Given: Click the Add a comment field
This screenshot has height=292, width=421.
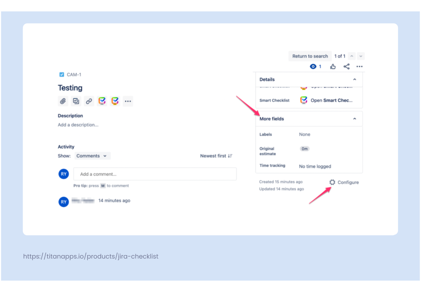Looking at the screenshot, I should 155,174.
